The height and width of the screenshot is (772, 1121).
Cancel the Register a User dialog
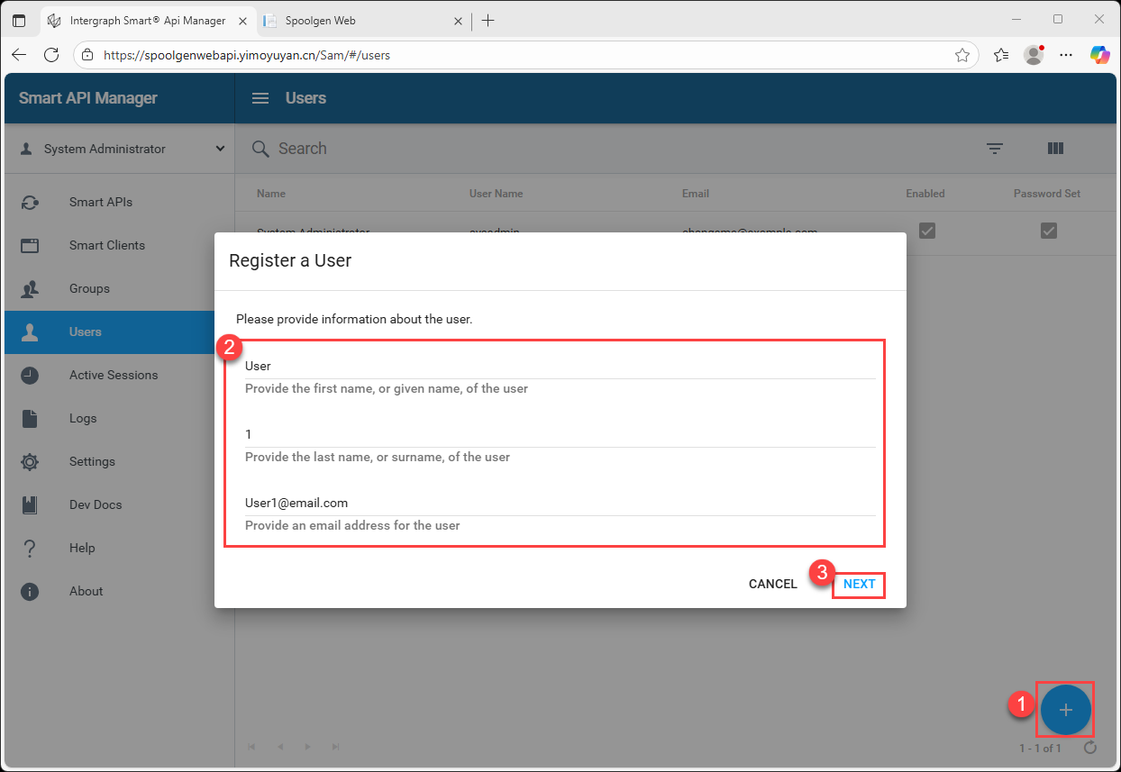[772, 584]
